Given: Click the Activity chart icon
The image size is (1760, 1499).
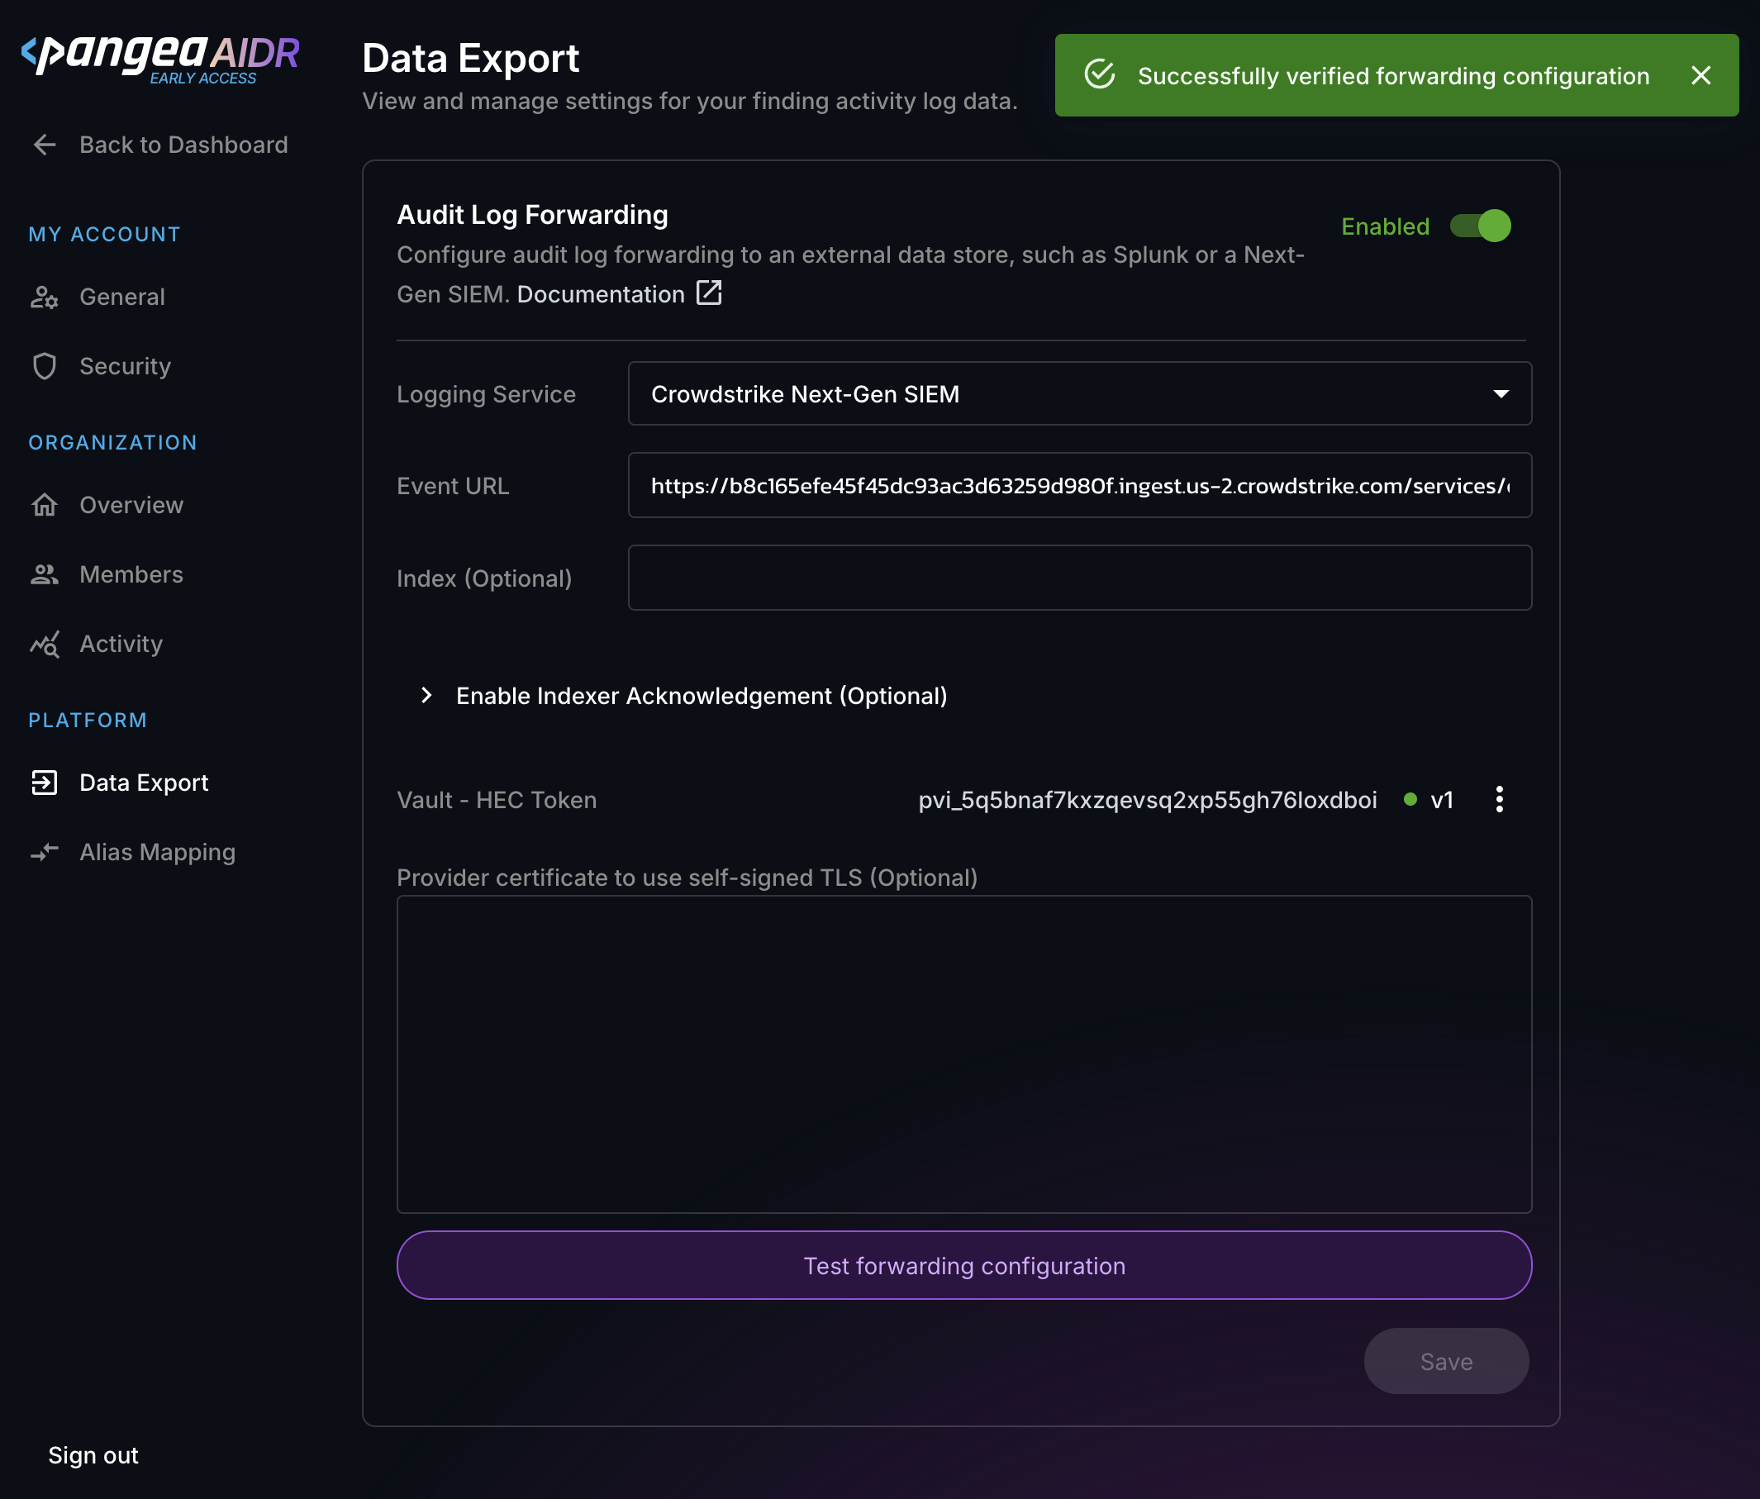Looking at the screenshot, I should click(x=44, y=645).
